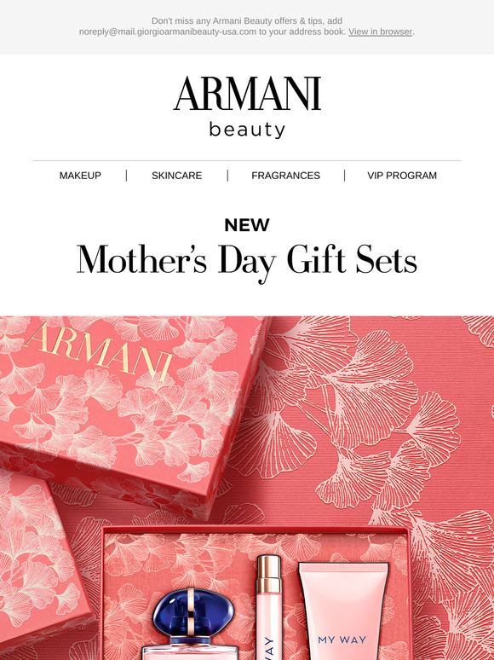Open the View in browser link
Image resolution: width=494 pixels, height=660 pixels.
click(380, 32)
